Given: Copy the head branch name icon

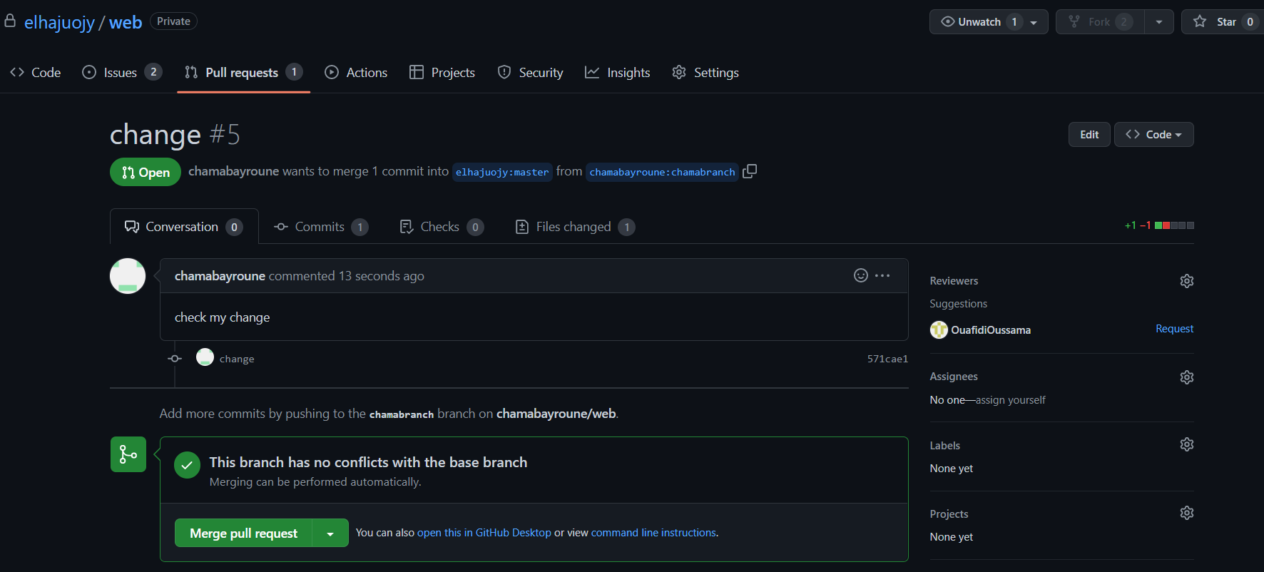Looking at the screenshot, I should coord(750,171).
